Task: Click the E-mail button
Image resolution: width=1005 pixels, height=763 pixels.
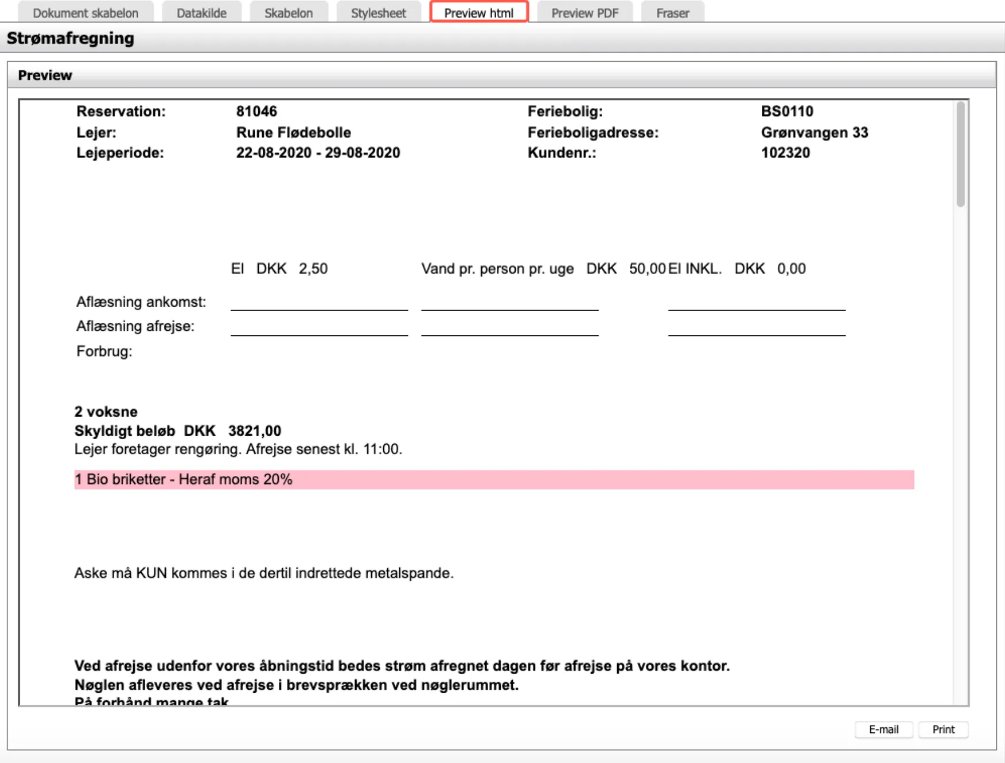Action: (883, 729)
